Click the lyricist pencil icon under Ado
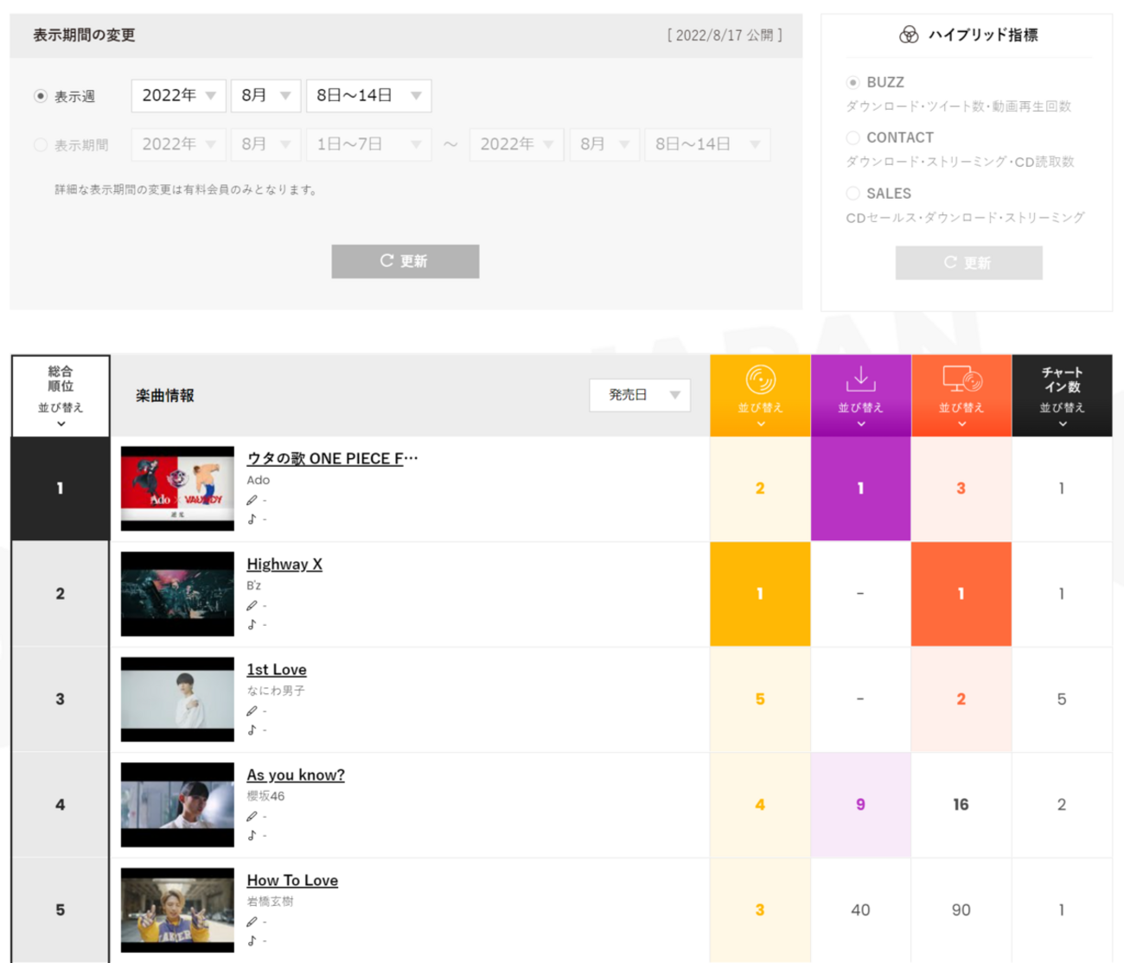1124x963 pixels. (252, 500)
